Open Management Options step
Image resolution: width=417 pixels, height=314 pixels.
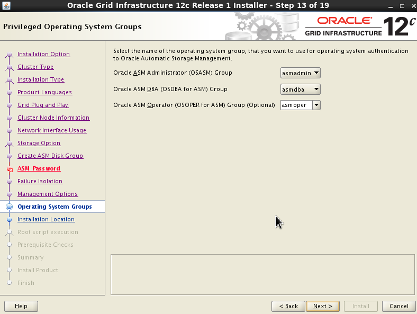tap(48, 194)
